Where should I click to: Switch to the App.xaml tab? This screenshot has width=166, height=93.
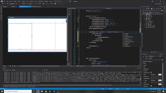[13, 6]
